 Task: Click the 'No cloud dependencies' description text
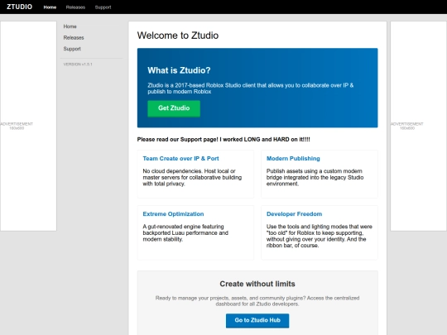tap(192, 178)
